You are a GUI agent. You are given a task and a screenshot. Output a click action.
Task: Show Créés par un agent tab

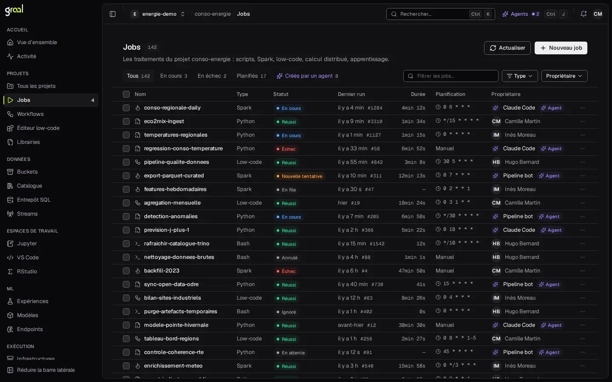(307, 76)
